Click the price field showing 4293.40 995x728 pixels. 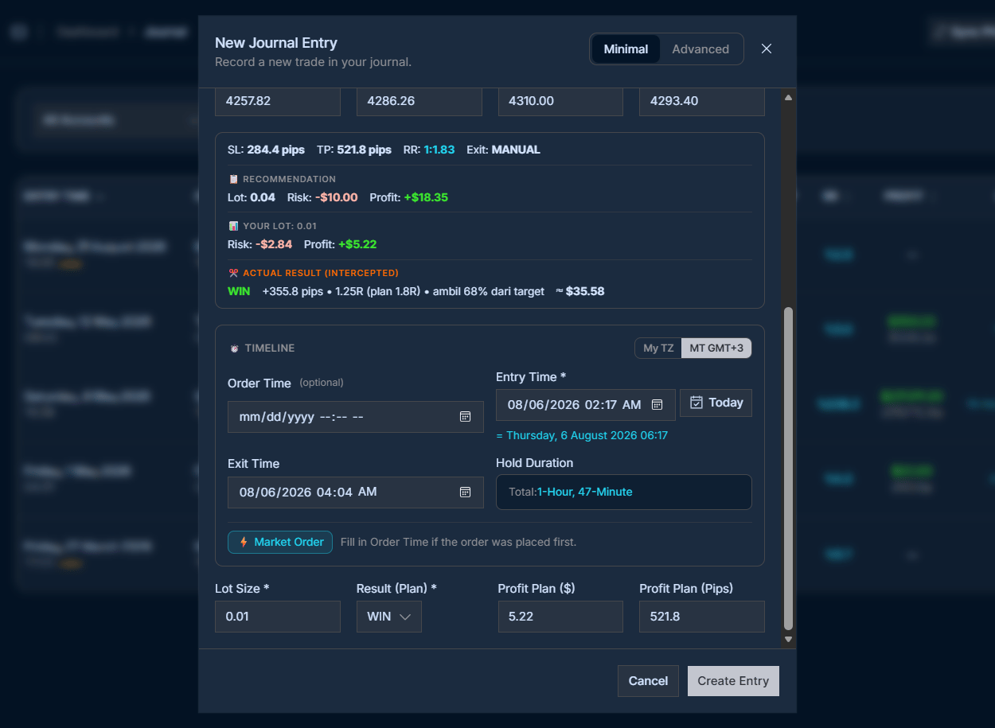pos(702,101)
